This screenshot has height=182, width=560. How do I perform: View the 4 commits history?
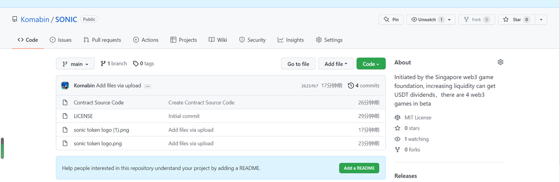coord(364,86)
